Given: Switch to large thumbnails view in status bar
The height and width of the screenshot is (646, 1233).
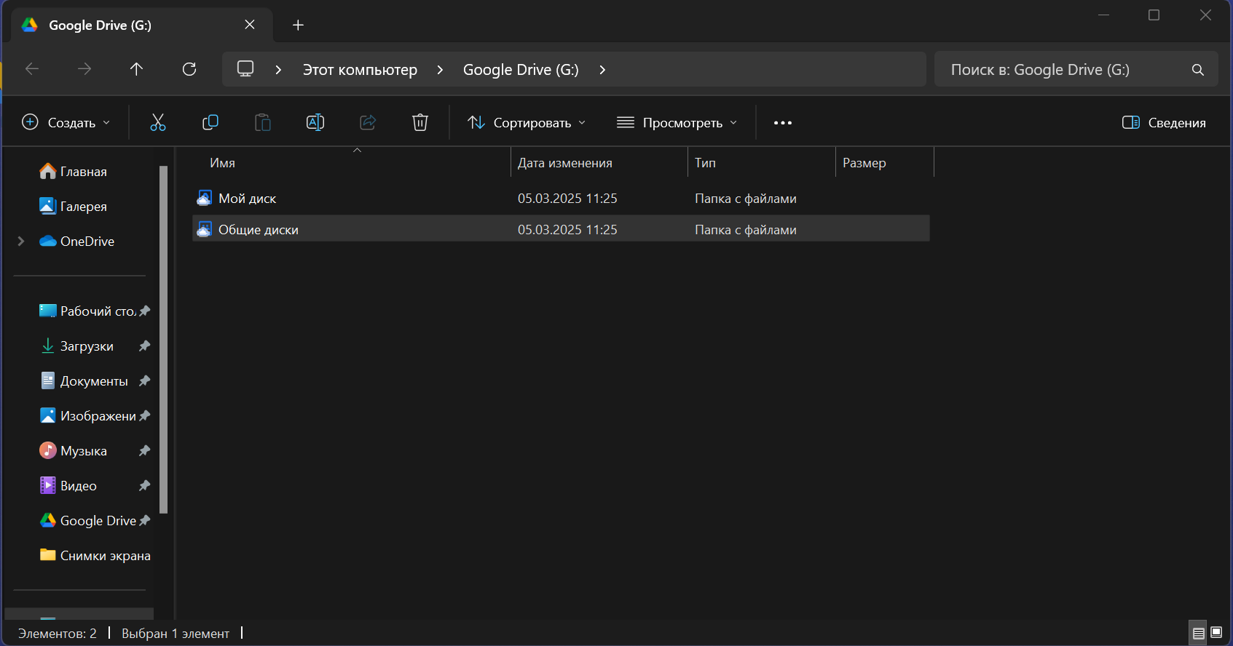Looking at the screenshot, I should (x=1216, y=633).
